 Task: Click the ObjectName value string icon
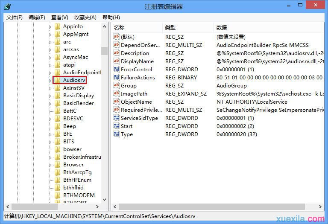[x=116, y=102]
